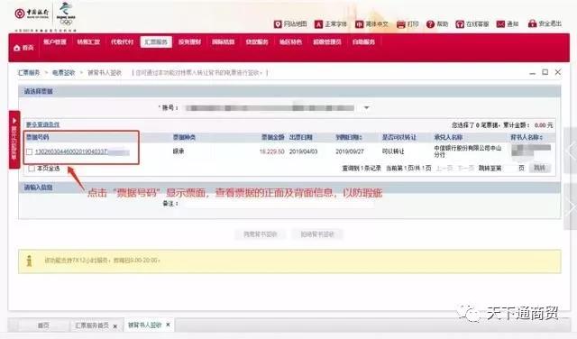577x339 pixels.
Task: Open online customer service (在线客服) icon
Action: (x=460, y=24)
